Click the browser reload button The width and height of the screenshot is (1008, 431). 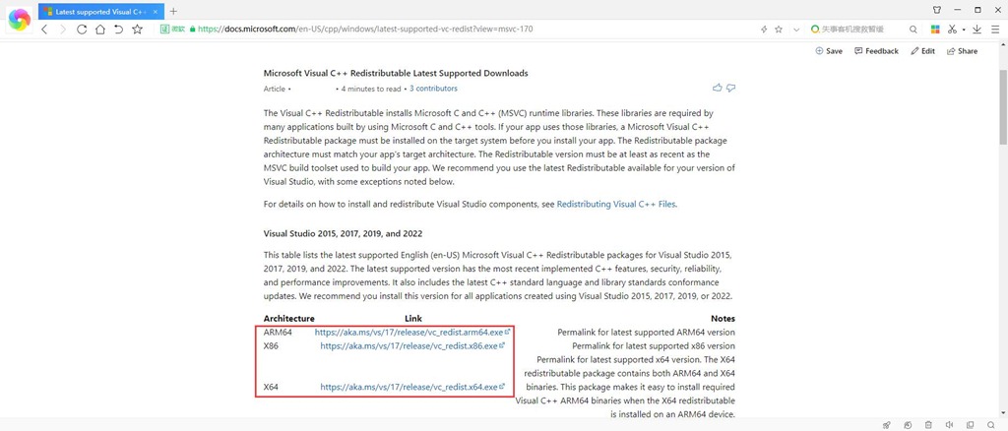(81, 30)
